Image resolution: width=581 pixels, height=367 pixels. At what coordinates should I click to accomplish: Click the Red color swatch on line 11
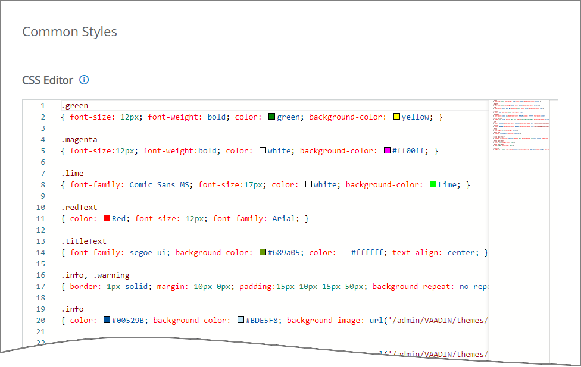107,218
